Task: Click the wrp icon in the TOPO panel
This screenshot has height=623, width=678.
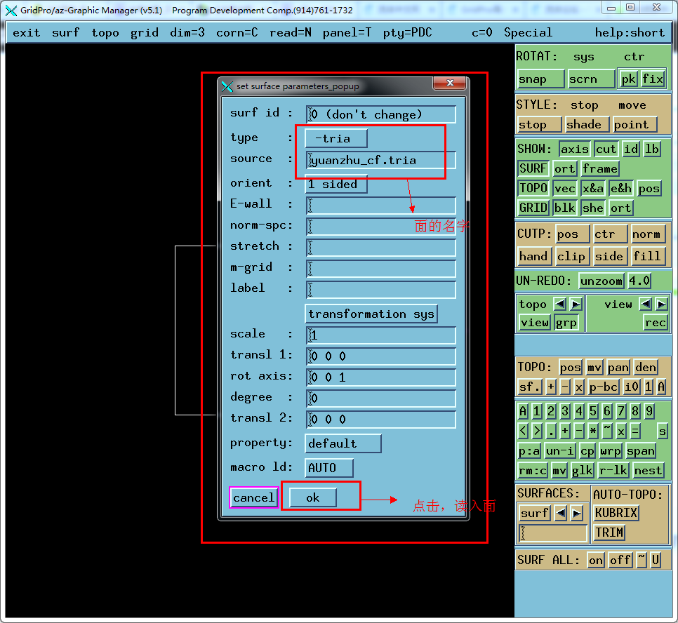Action: [611, 451]
